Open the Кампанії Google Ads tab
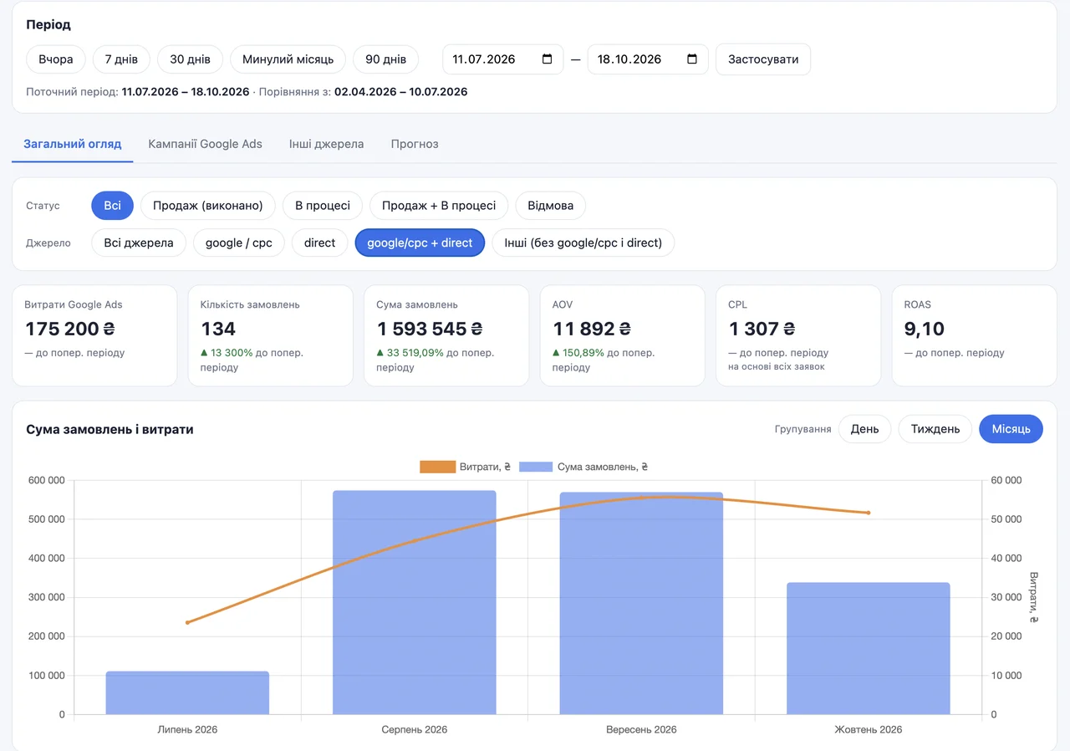Image resolution: width=1070 pixels, height=751 pixels. point(206,144)
